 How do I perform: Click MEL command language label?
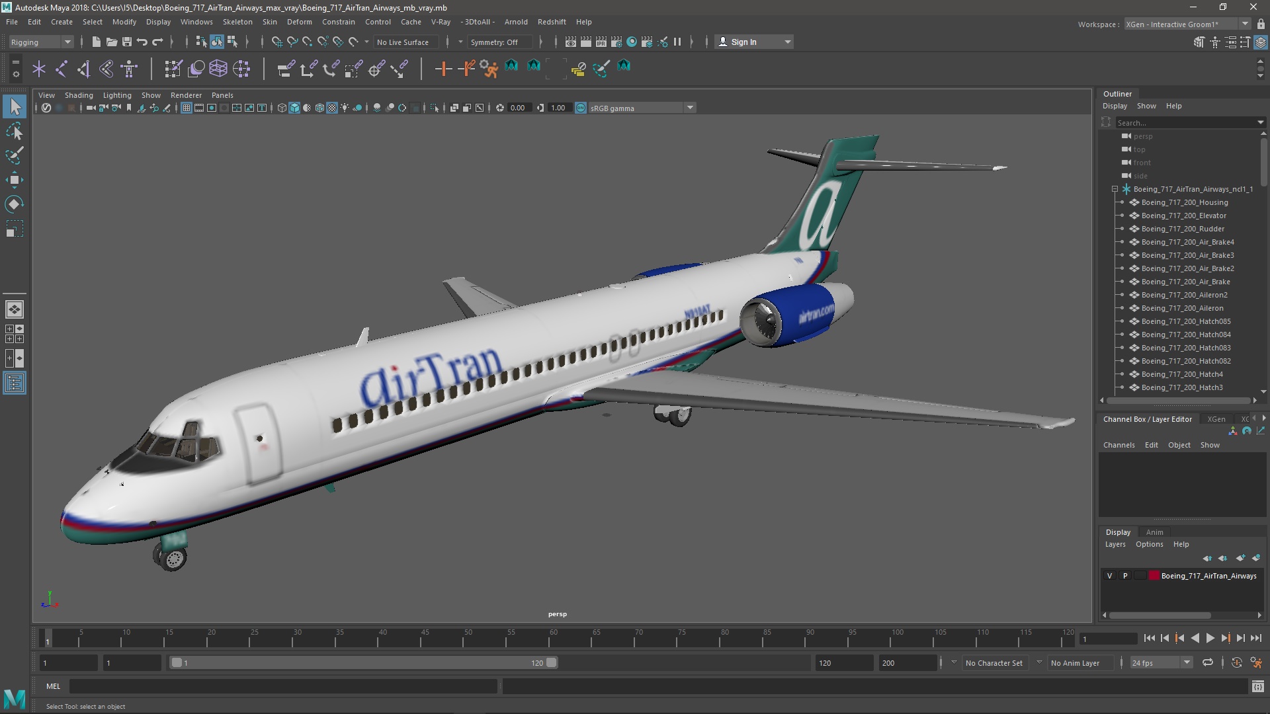point(53,686)
